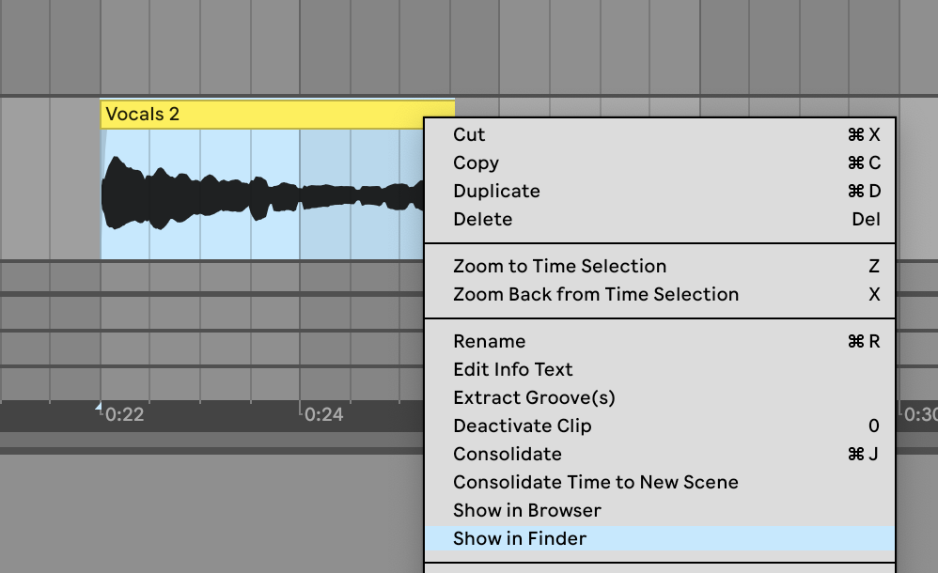The height and width of the screenshot is (573, 938).
Task: Click the empty track lane left of Vocals 2
Action: [x=49, y=178]
